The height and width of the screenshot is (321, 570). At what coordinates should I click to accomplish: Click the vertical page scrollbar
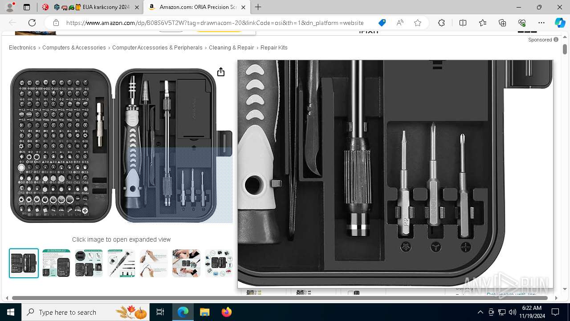(x=565, y=49)
